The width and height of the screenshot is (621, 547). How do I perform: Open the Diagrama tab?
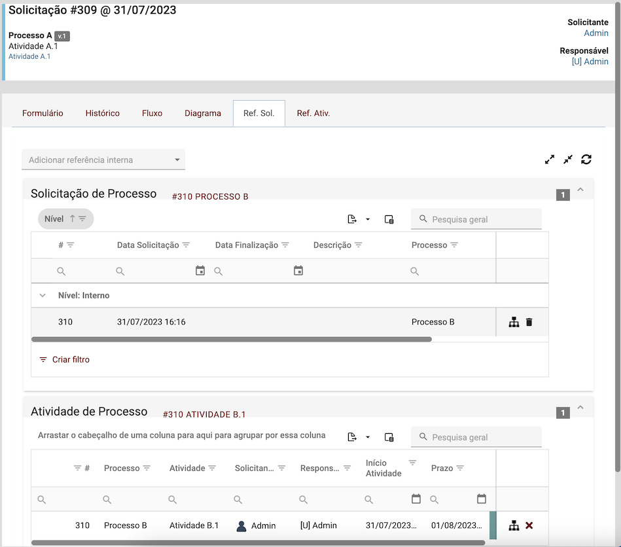tap(203, 113)
